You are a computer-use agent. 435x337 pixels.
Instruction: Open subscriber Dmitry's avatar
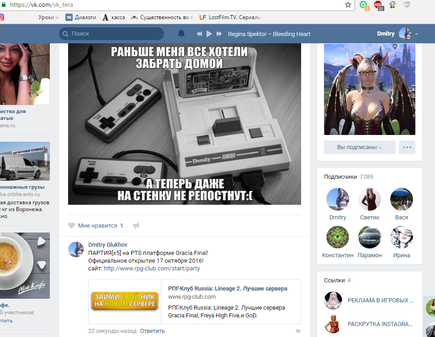338,199
